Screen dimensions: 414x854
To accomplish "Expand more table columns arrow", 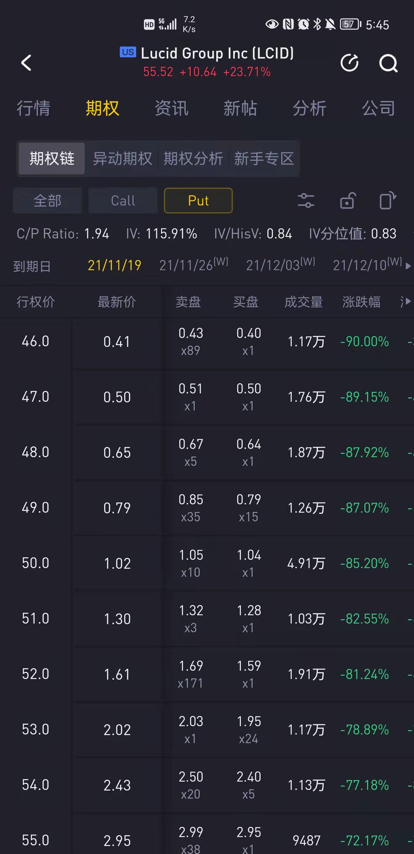I will point(408,301).
